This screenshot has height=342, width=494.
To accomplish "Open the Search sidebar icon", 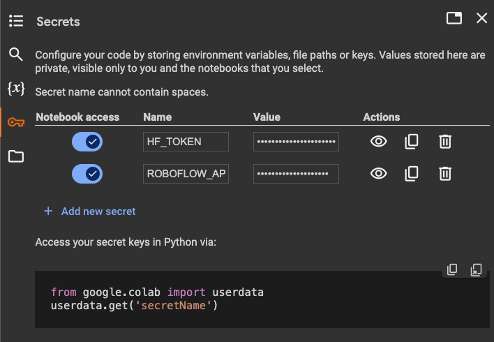I will point(16,54).
